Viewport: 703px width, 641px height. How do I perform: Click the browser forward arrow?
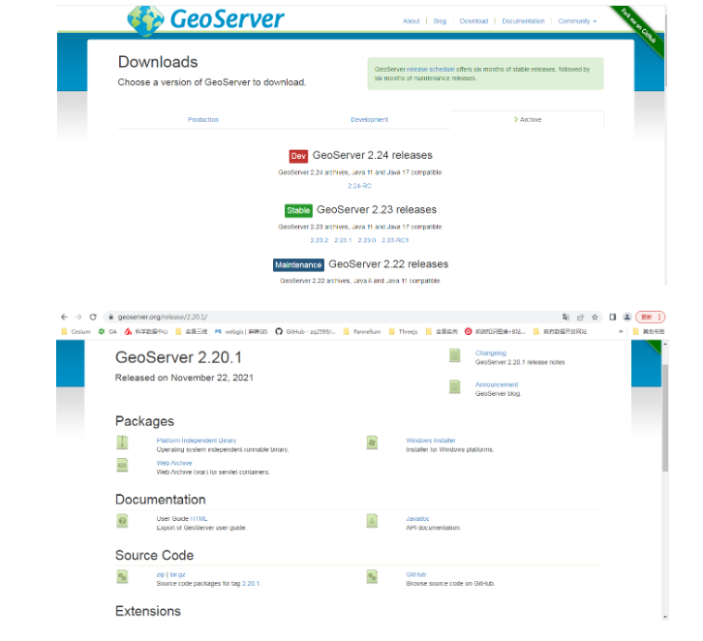click(78, 317)
